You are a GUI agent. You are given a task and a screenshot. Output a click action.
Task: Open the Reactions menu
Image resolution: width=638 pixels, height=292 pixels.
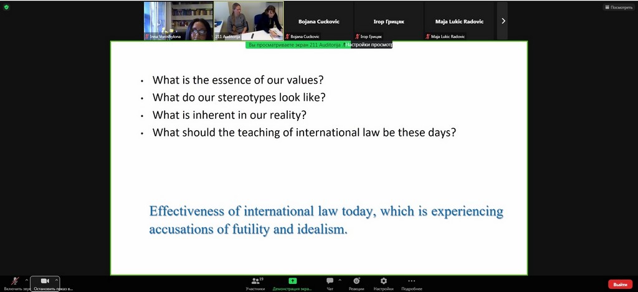[x=356, y=283]
